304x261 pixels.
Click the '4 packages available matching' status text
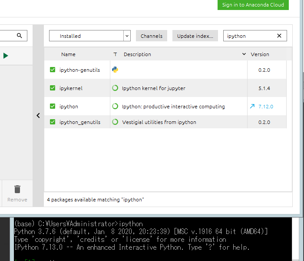click(x=96, y=200)
